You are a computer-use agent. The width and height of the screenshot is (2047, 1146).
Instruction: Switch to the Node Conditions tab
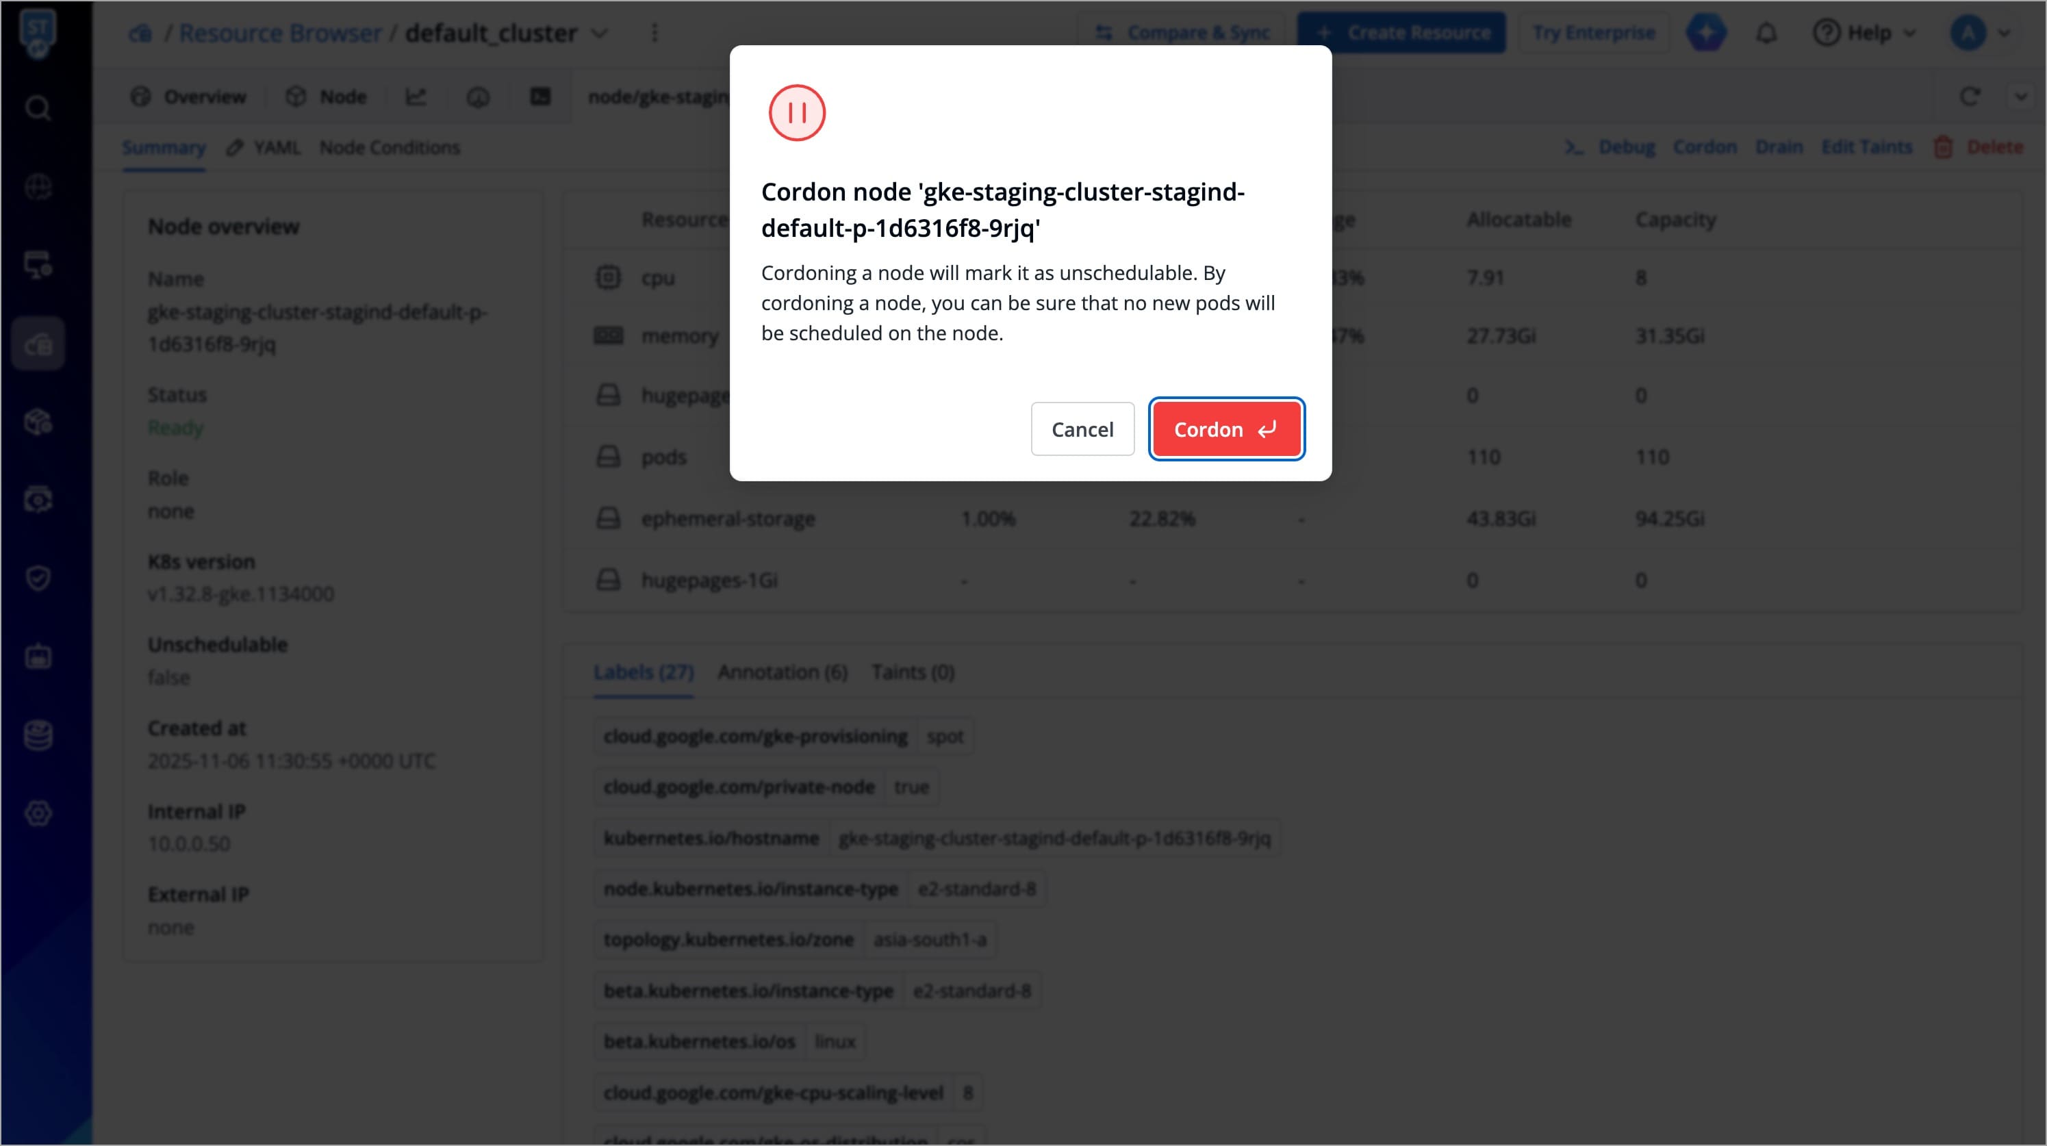point(390,148)
